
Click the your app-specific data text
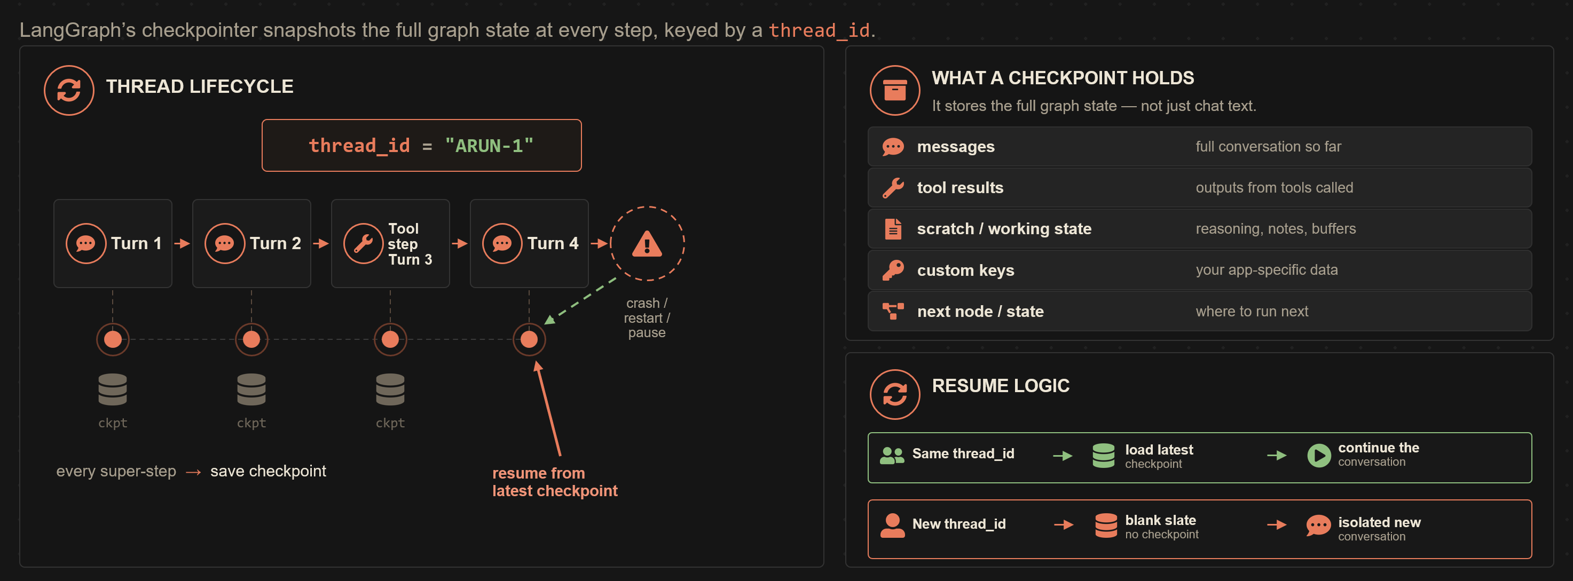coord(1267,270)
